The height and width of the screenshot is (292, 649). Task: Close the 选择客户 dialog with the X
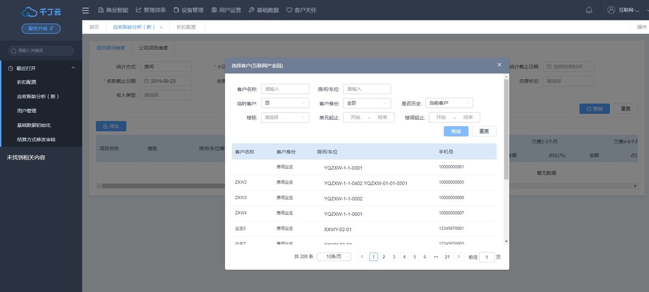pyautogui.click(x=499, y=65)
